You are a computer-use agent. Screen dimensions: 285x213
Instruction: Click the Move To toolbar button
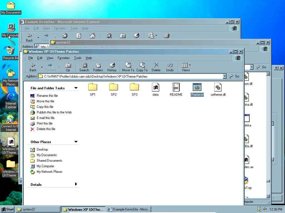(128, 67)
